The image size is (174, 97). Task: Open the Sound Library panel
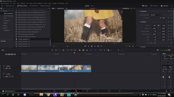pyautogui.click(x=45, y=6)
